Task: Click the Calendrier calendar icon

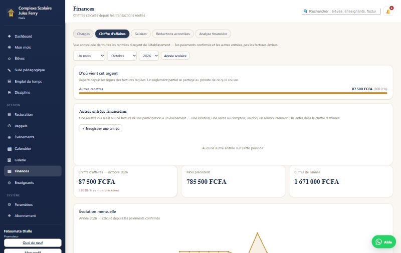Action: (x=9, y=148)
